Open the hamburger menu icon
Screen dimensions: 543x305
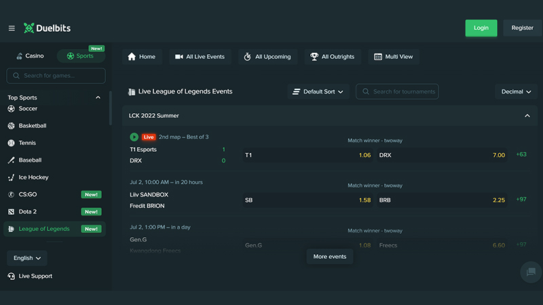coord(12,28)
